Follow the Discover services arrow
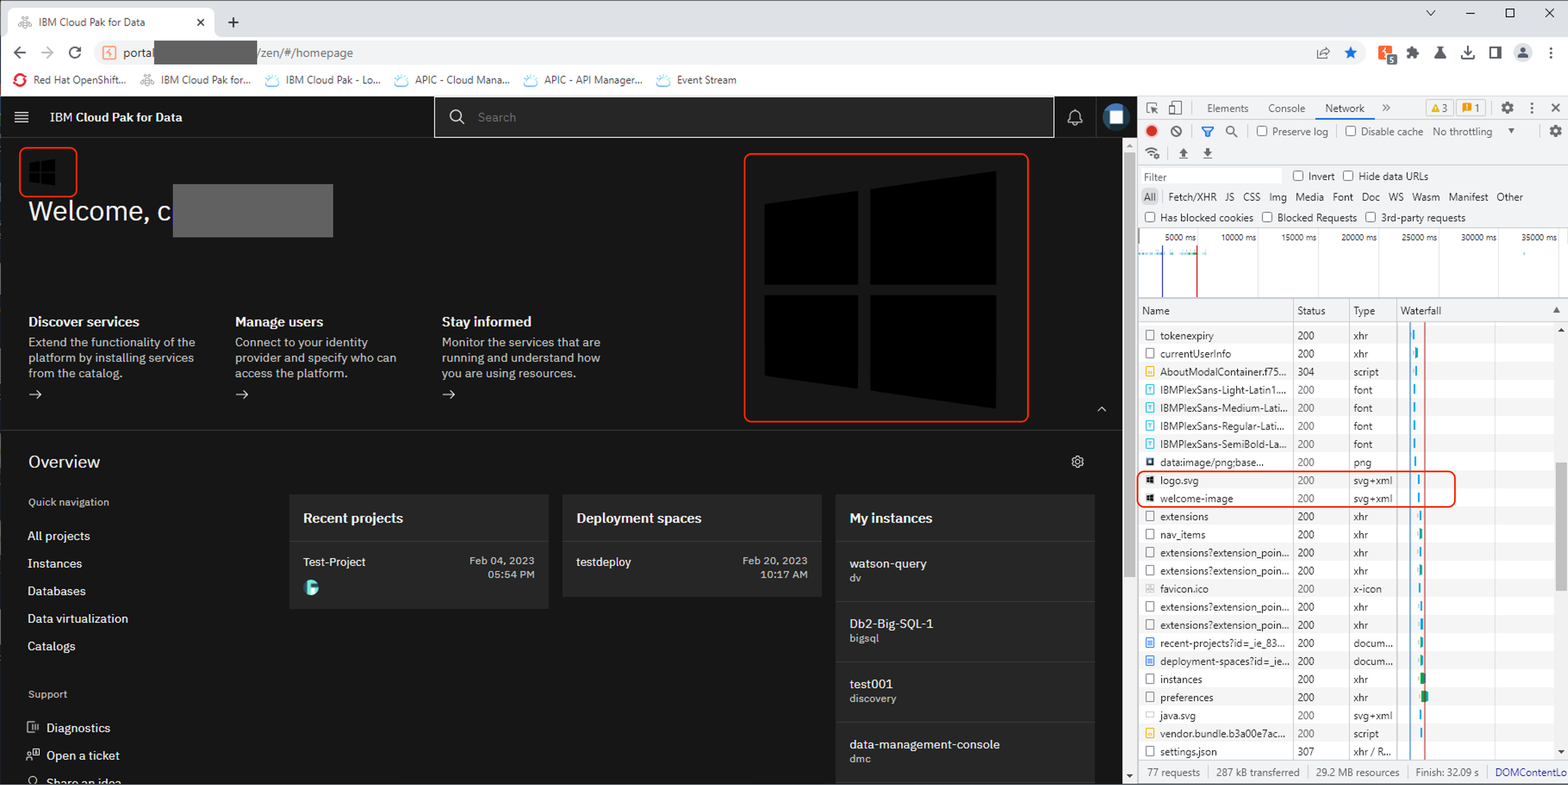 pyautogui.click(x=35, y=394)
